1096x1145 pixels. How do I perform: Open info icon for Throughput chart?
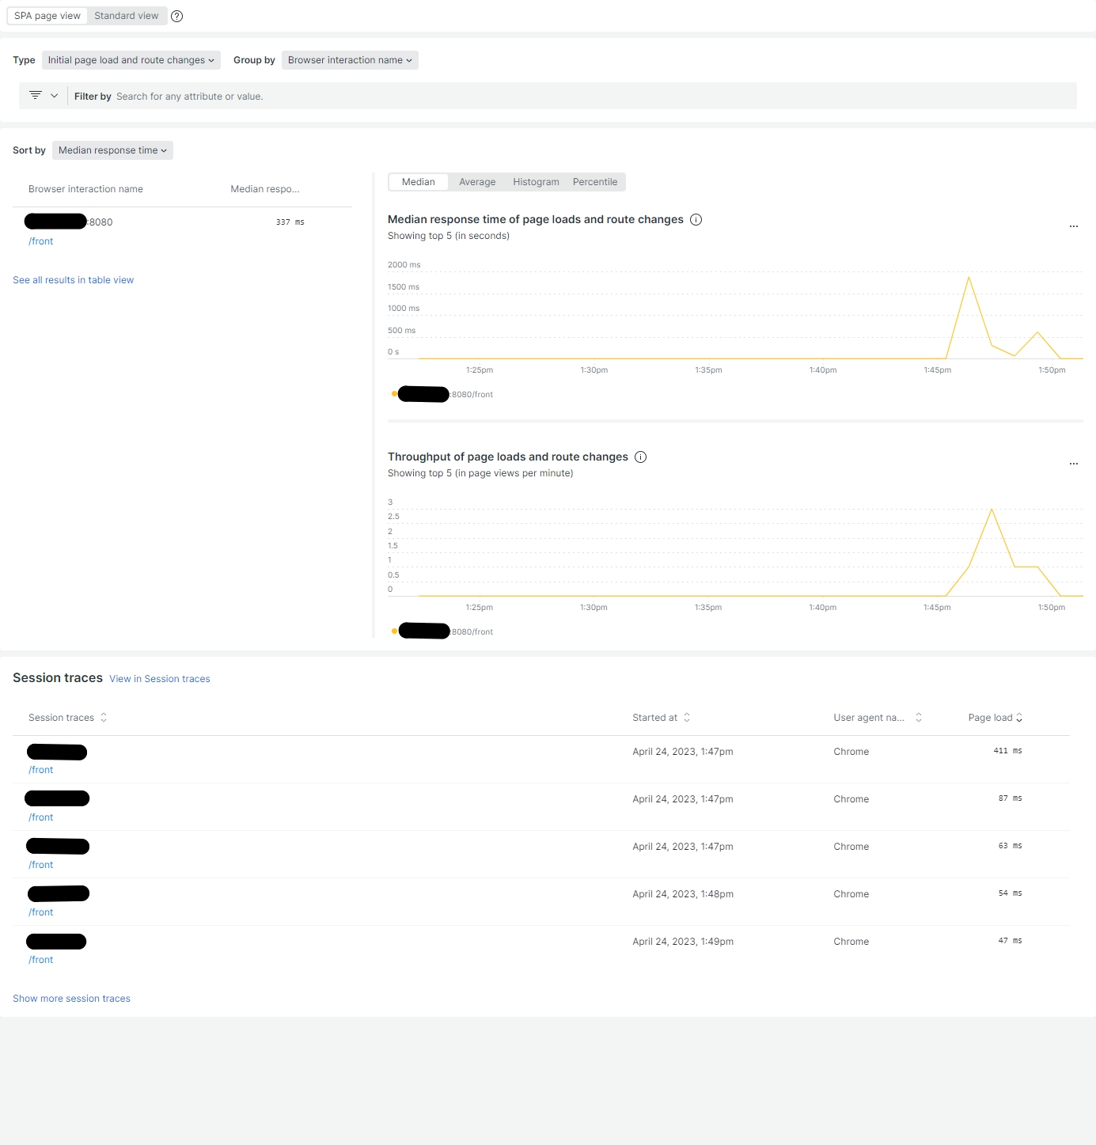[x=641, y=457]
